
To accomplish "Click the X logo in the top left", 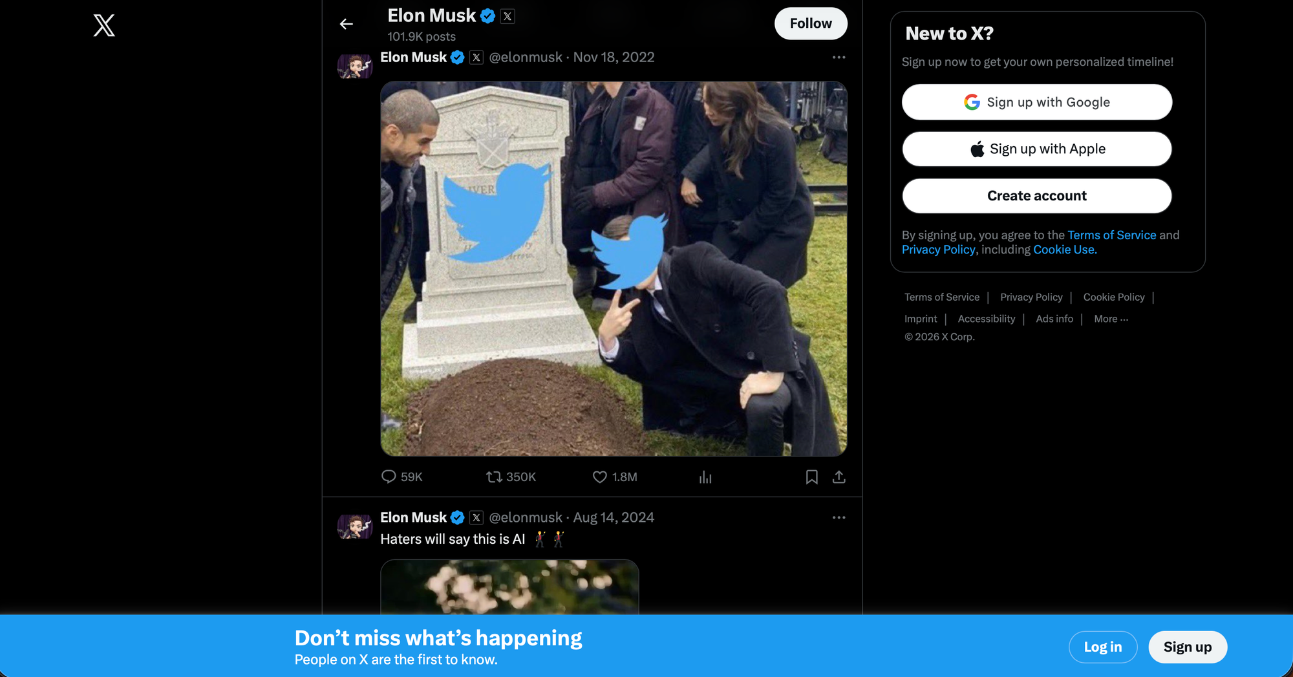I will click(x=104, y=25).
